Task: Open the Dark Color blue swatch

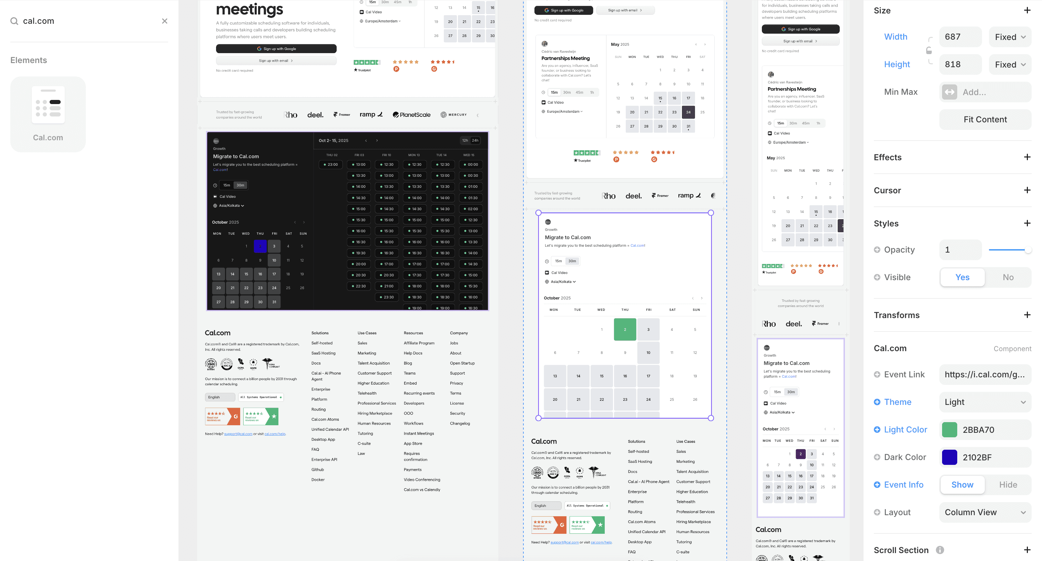Action: pyautogui.click(x=949, y=457)
